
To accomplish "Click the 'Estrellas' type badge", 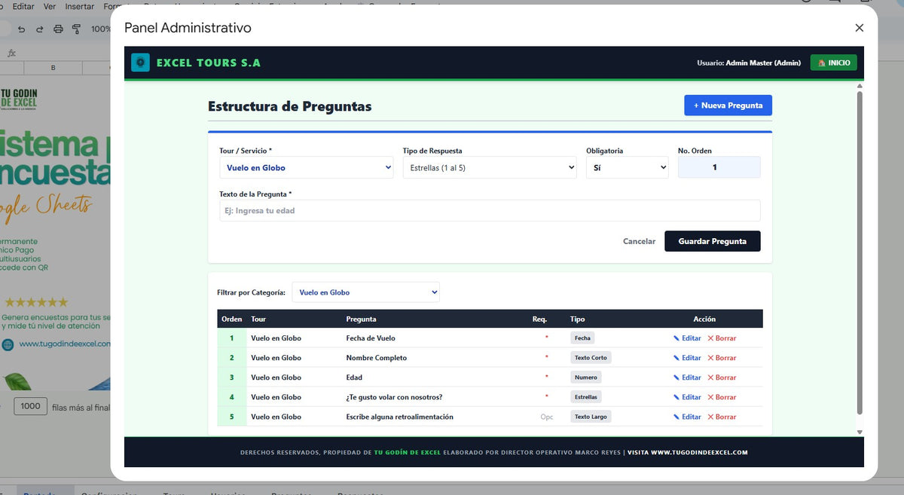I will [x=585, y=397].
